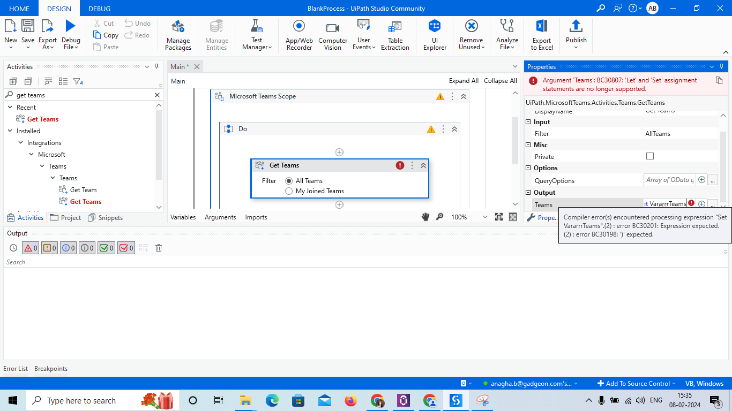Toggle the orange warnings filter in Output

click(49, 248)
